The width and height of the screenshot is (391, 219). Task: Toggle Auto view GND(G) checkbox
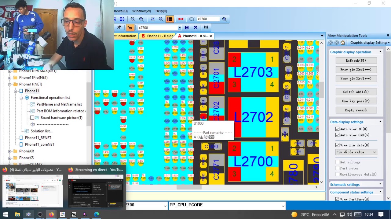[337, 135]
